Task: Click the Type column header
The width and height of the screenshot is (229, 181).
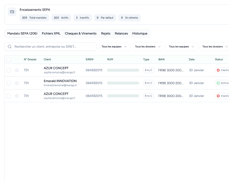Action: [x=146, y=60]
